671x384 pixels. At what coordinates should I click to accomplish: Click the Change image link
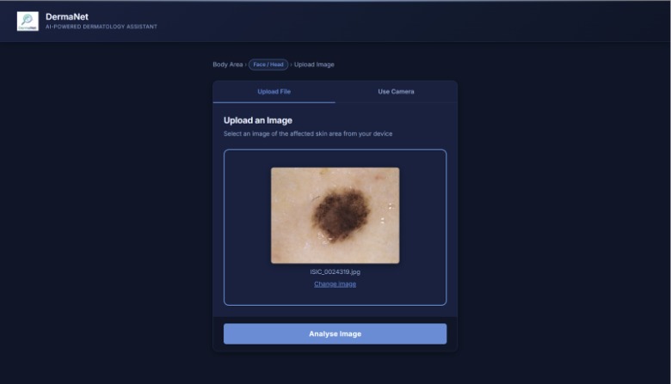335,284
